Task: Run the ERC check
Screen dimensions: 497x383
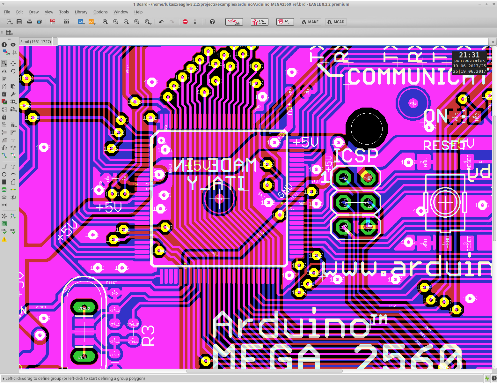Action: (x=4, y=231)
